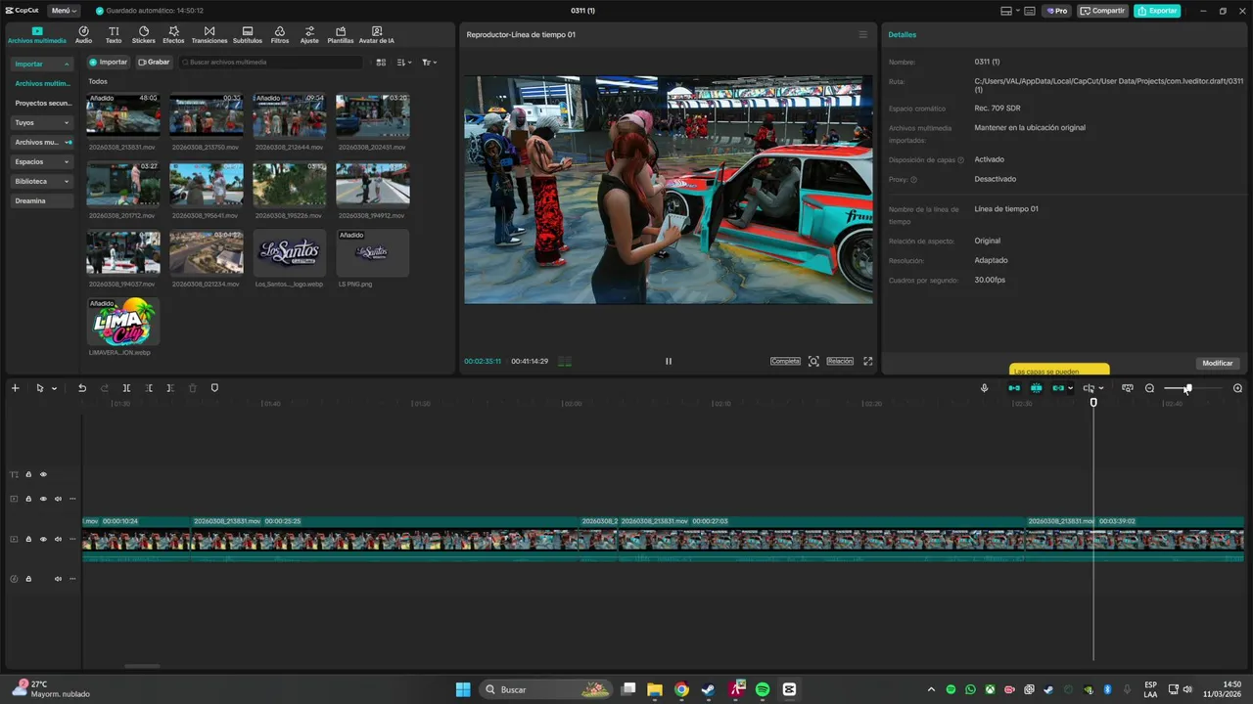Mute the bottom audio track

pyautogui.click(x=58, y=579)
